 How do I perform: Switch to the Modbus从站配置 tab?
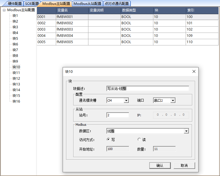click(x=88, y=4)
